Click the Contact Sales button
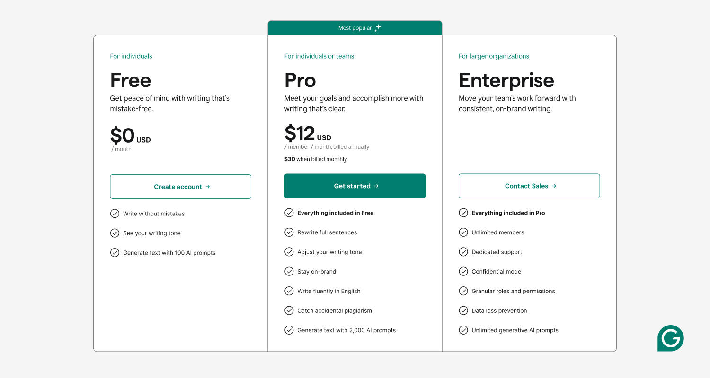Image resolution: width=710 pixels, height=378 pixels. pyautogui.click(x=529, y=186)
